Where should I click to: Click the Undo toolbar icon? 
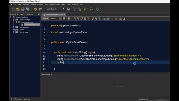pos(35,9)
